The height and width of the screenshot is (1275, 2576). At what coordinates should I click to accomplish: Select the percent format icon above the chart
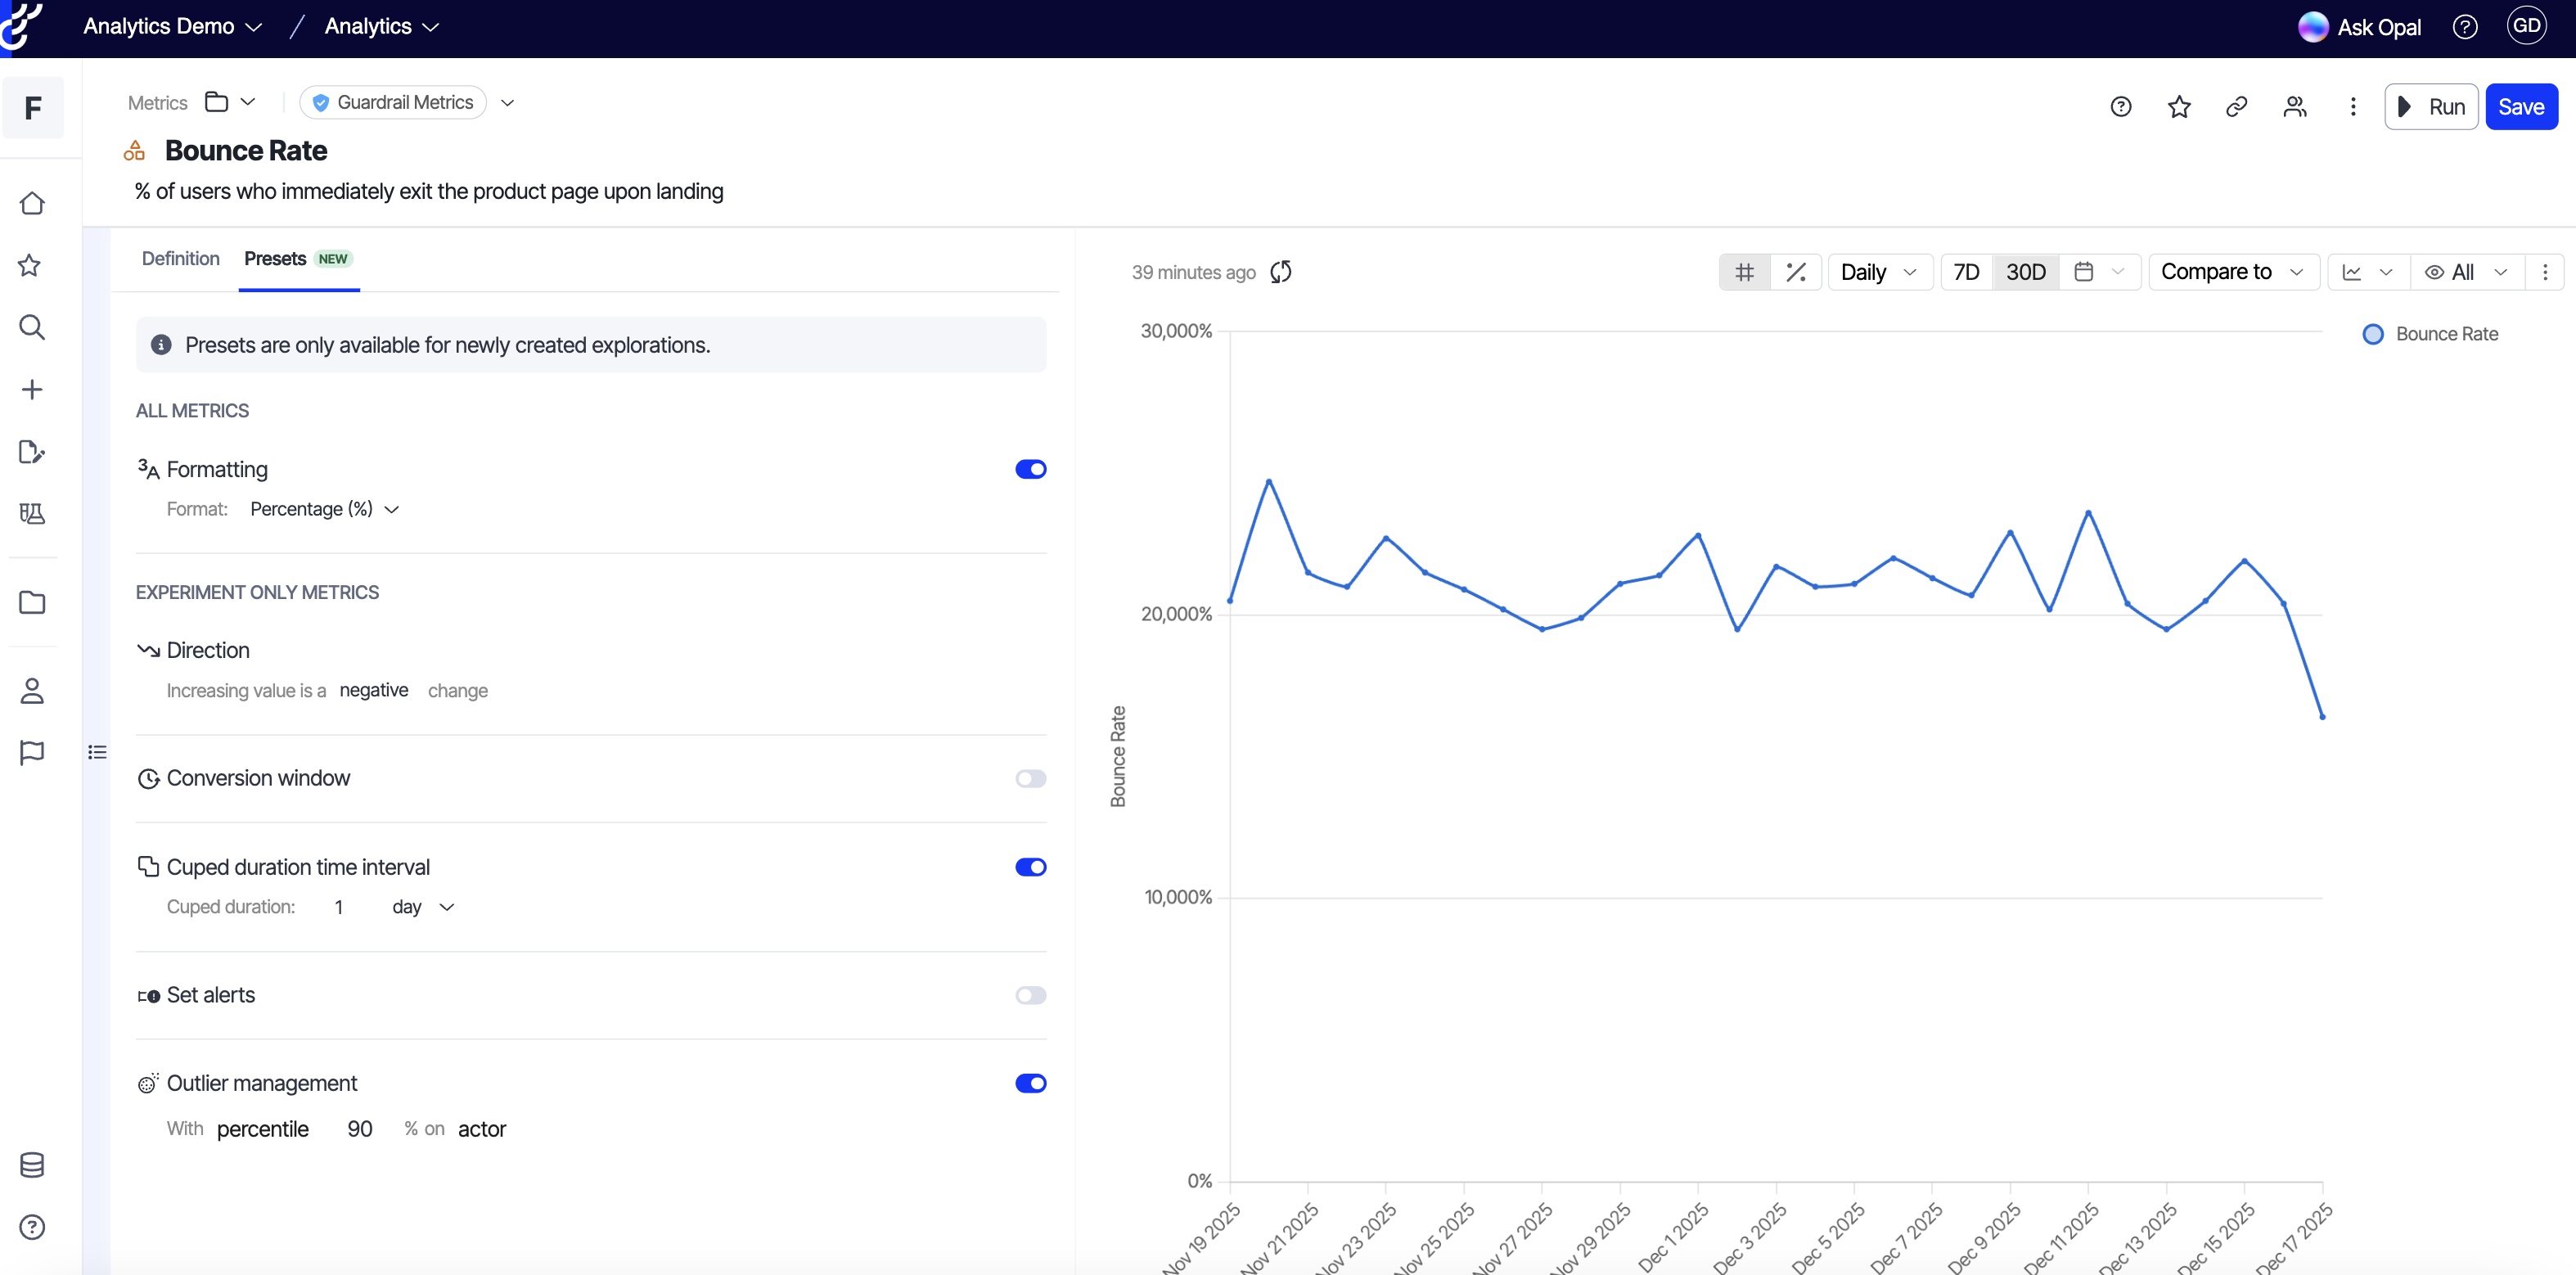[x=1796, y=272]
